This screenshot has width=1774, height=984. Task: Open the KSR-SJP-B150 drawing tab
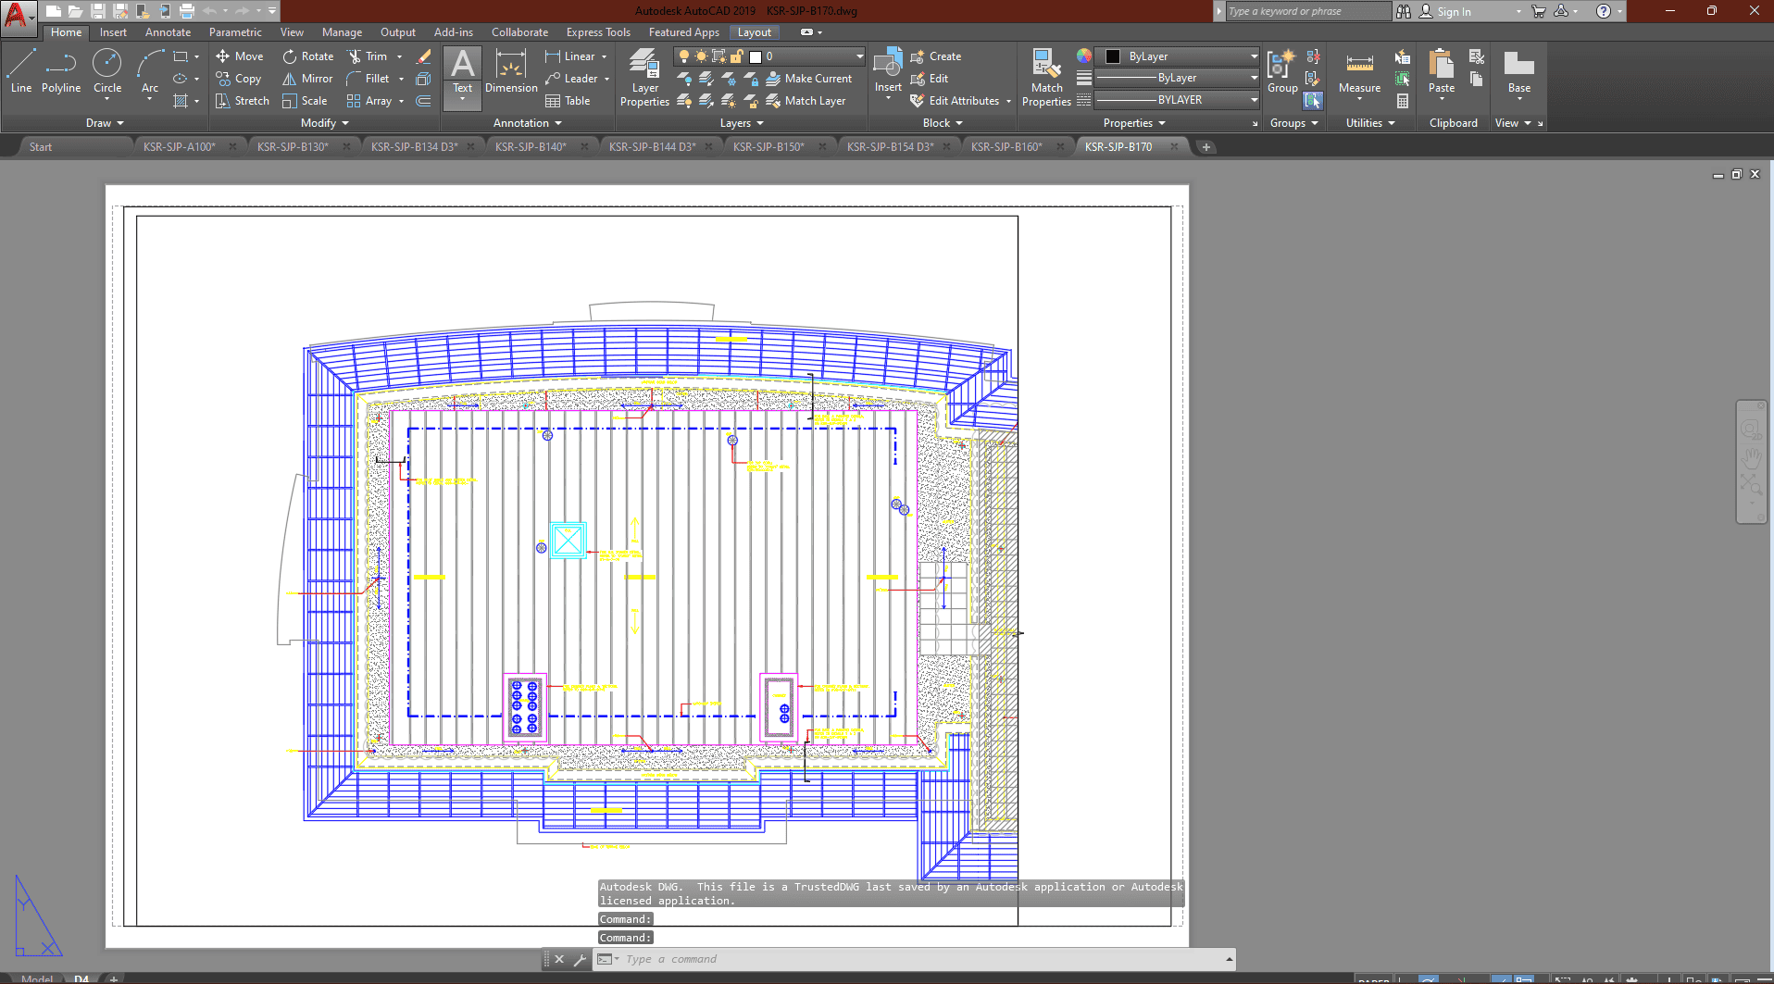768,147
